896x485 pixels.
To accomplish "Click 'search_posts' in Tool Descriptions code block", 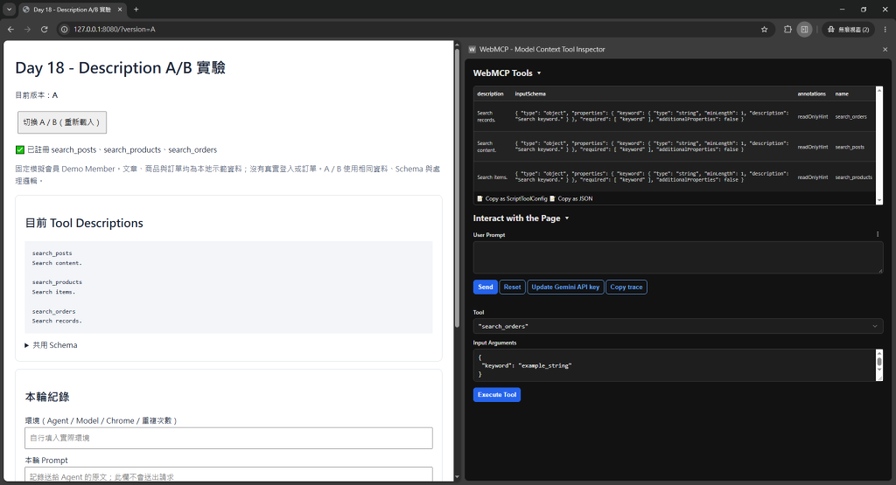I will coord(52,253).
